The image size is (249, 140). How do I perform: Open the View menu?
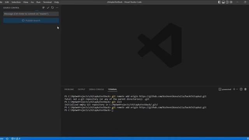coord(26,2)
